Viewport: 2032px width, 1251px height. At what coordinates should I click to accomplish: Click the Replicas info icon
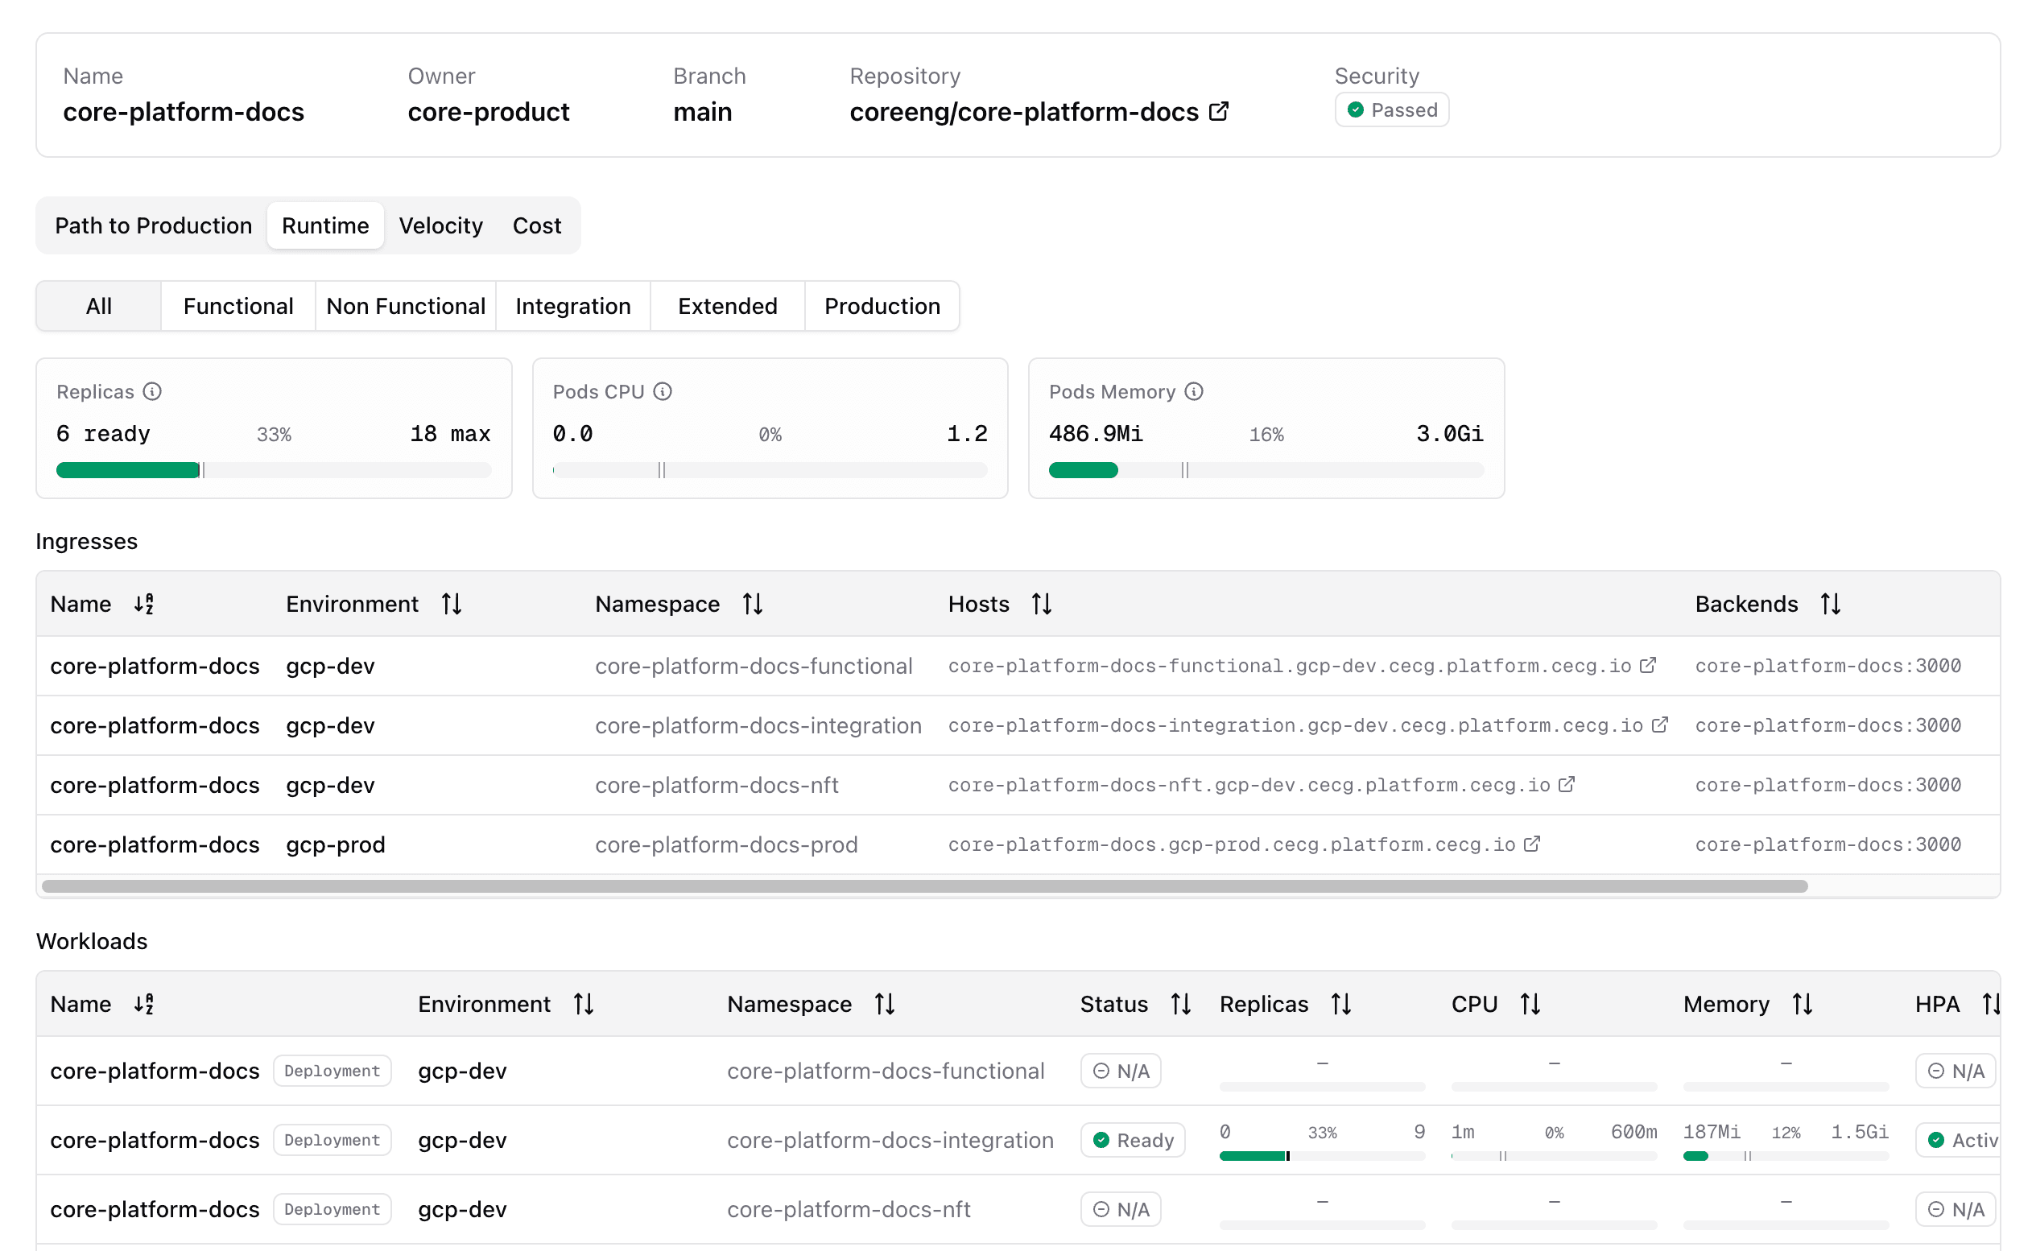(x=152, y=391)
